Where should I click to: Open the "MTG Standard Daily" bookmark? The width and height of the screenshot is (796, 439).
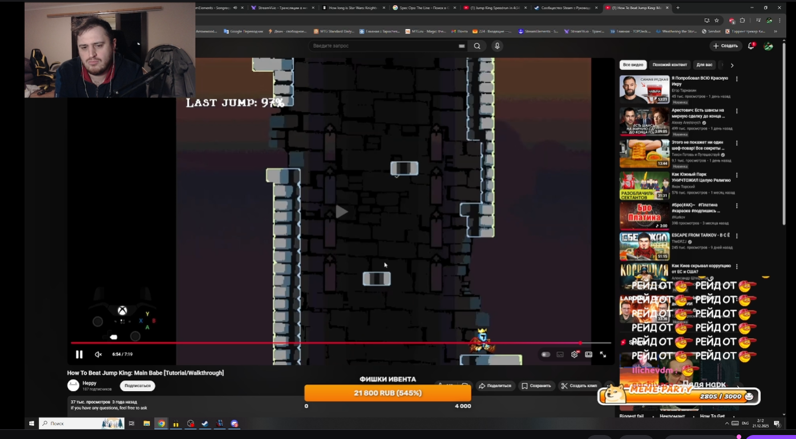coord(334,31)
